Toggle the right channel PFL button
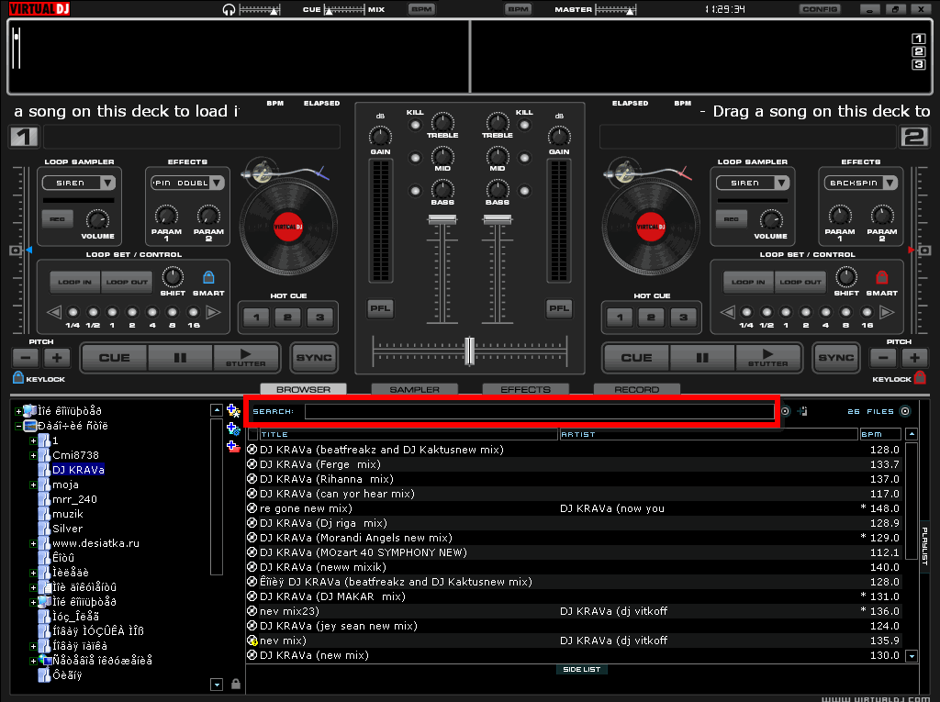Viewport: 940px width, 702px height. pos(559,308)
